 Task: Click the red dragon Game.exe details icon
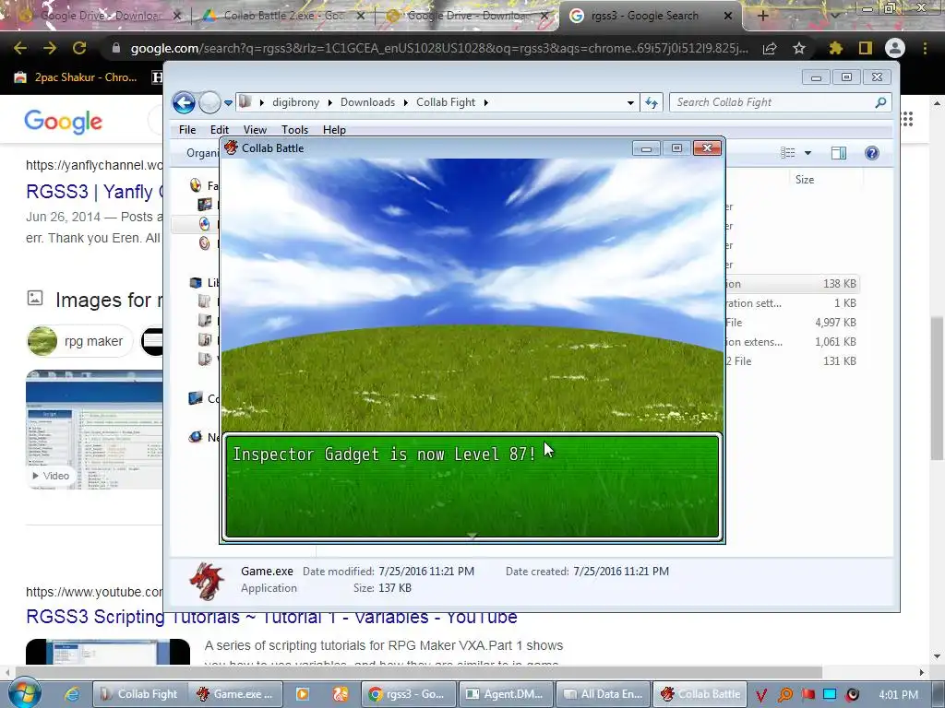tap(207, 581)
